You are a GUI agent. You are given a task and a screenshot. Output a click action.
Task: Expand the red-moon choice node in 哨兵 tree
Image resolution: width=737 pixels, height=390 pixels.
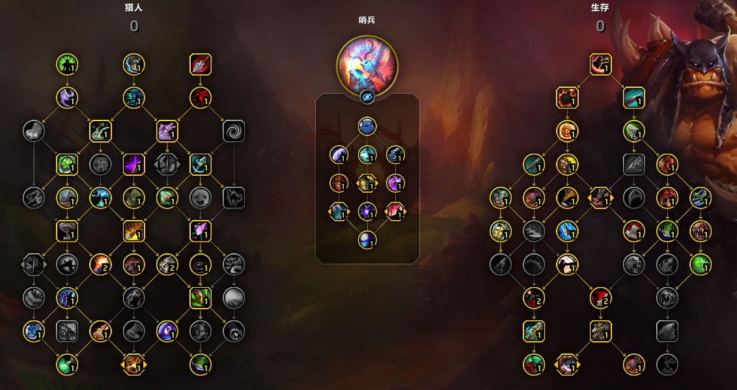point(395,212)
